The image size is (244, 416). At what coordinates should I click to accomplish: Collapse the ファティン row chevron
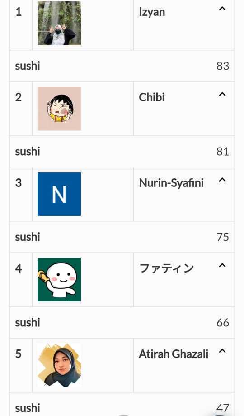(222, 265)
